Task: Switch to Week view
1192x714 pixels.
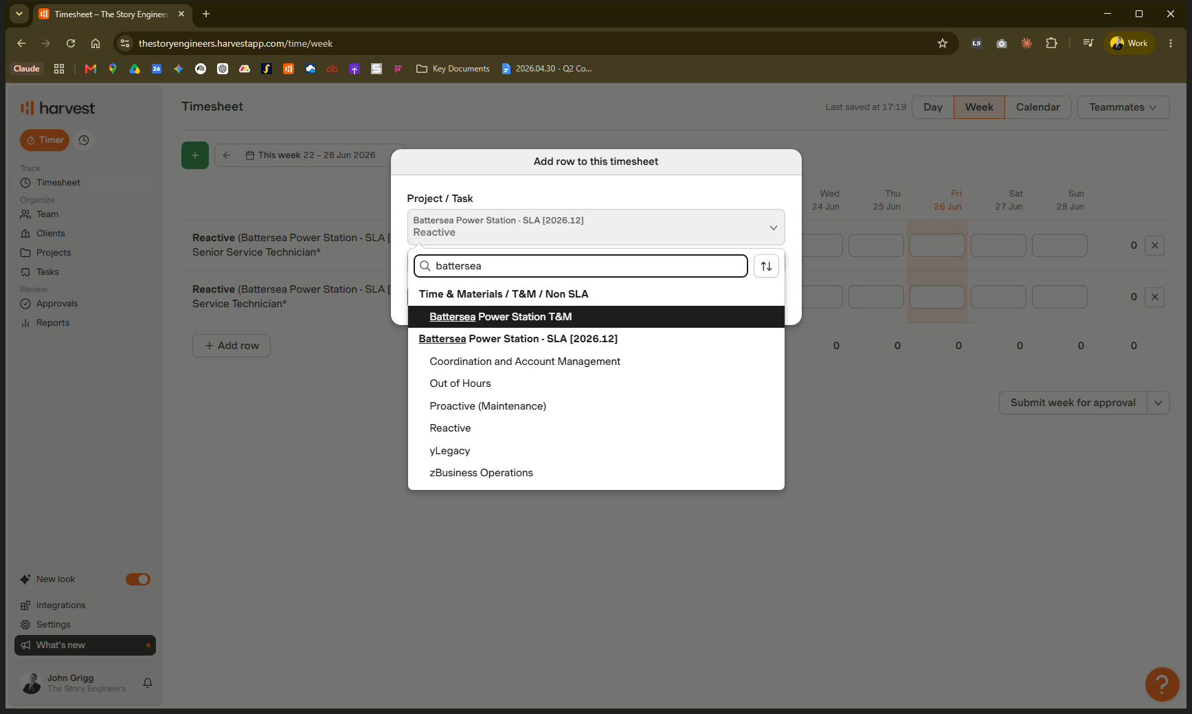Action: point(979,107)
